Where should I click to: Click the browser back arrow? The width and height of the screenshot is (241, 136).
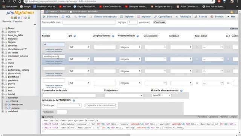click(4, 1)
